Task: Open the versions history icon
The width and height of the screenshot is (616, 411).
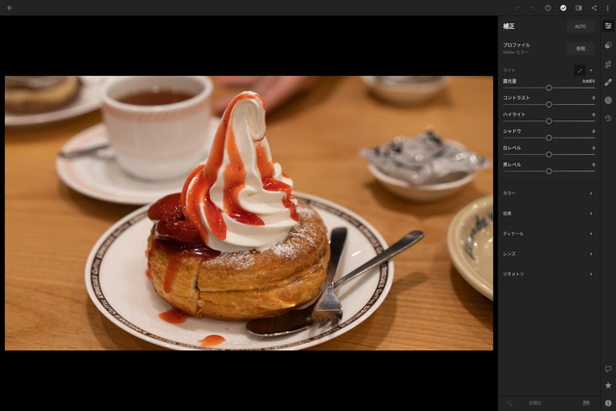Action: (608, 118)
